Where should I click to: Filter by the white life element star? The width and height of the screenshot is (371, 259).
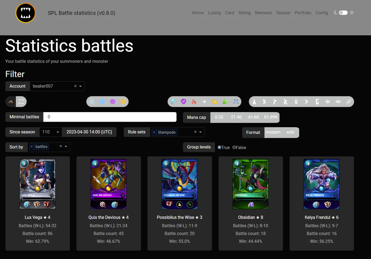pyautogui.click(x=204, y=102)
